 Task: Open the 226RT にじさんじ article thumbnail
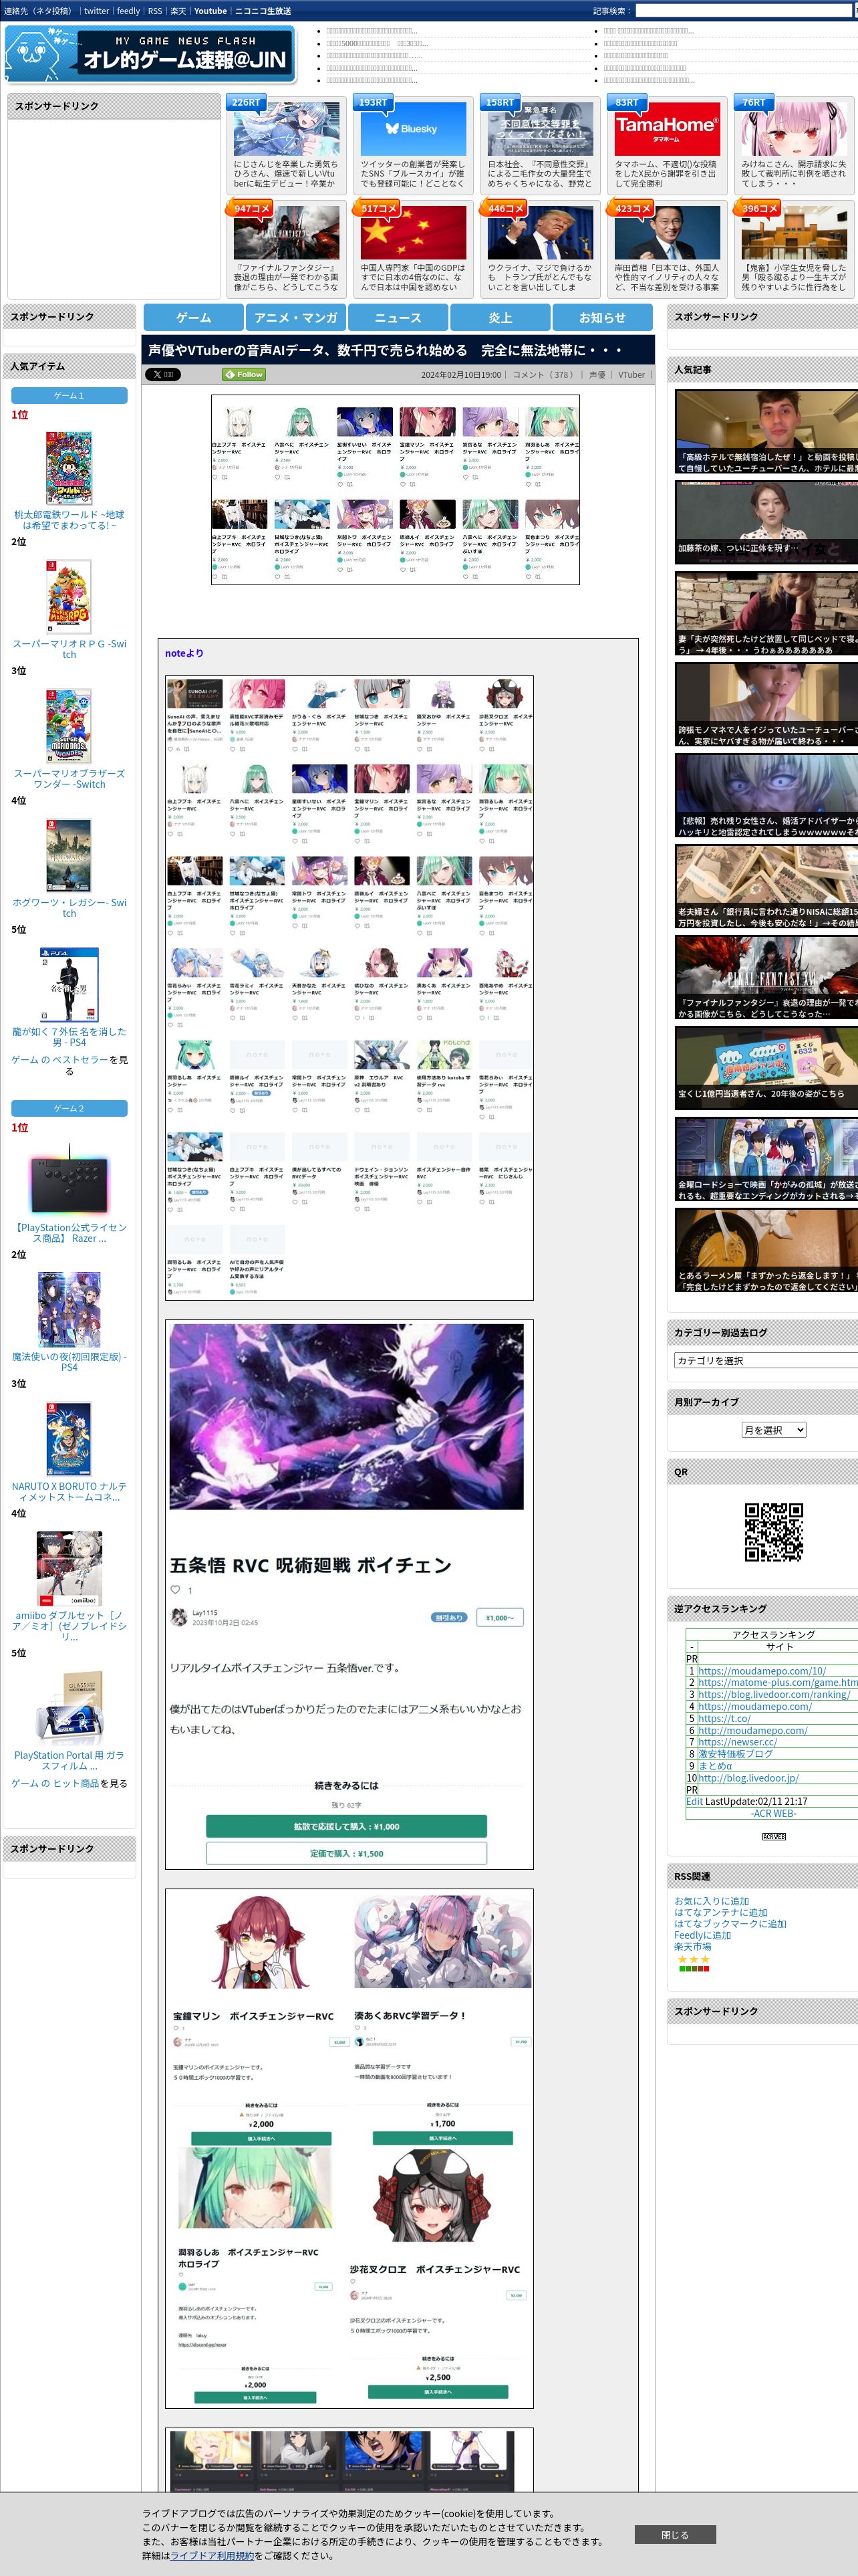(x=286, y=129)
